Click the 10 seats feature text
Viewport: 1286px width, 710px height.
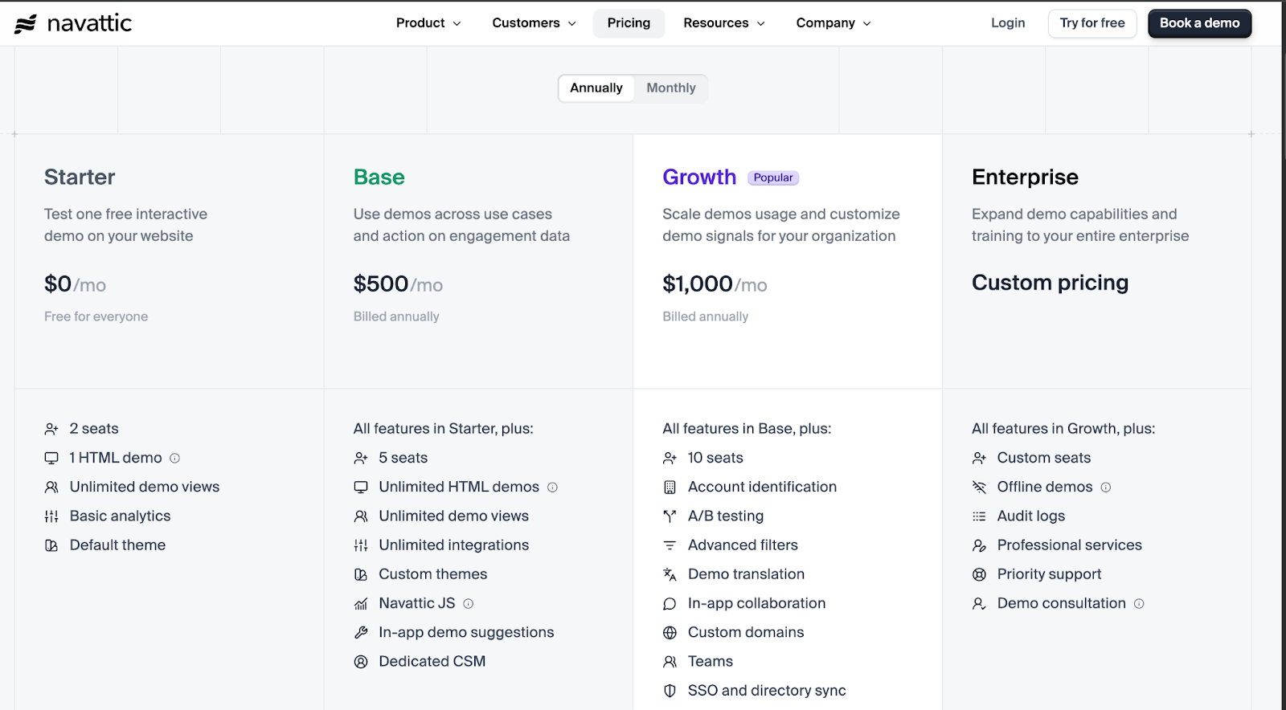pyautogui.click(x=715, y=458)
